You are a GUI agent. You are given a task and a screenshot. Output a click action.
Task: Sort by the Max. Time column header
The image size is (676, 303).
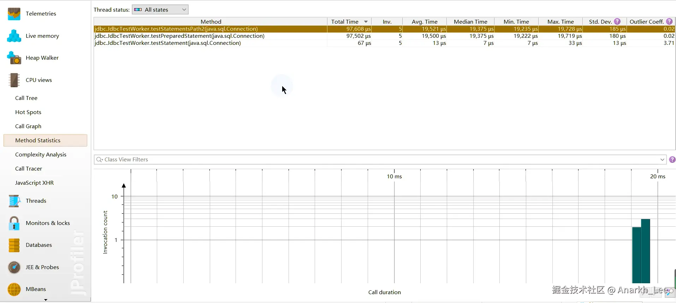[x=561, y=22]
